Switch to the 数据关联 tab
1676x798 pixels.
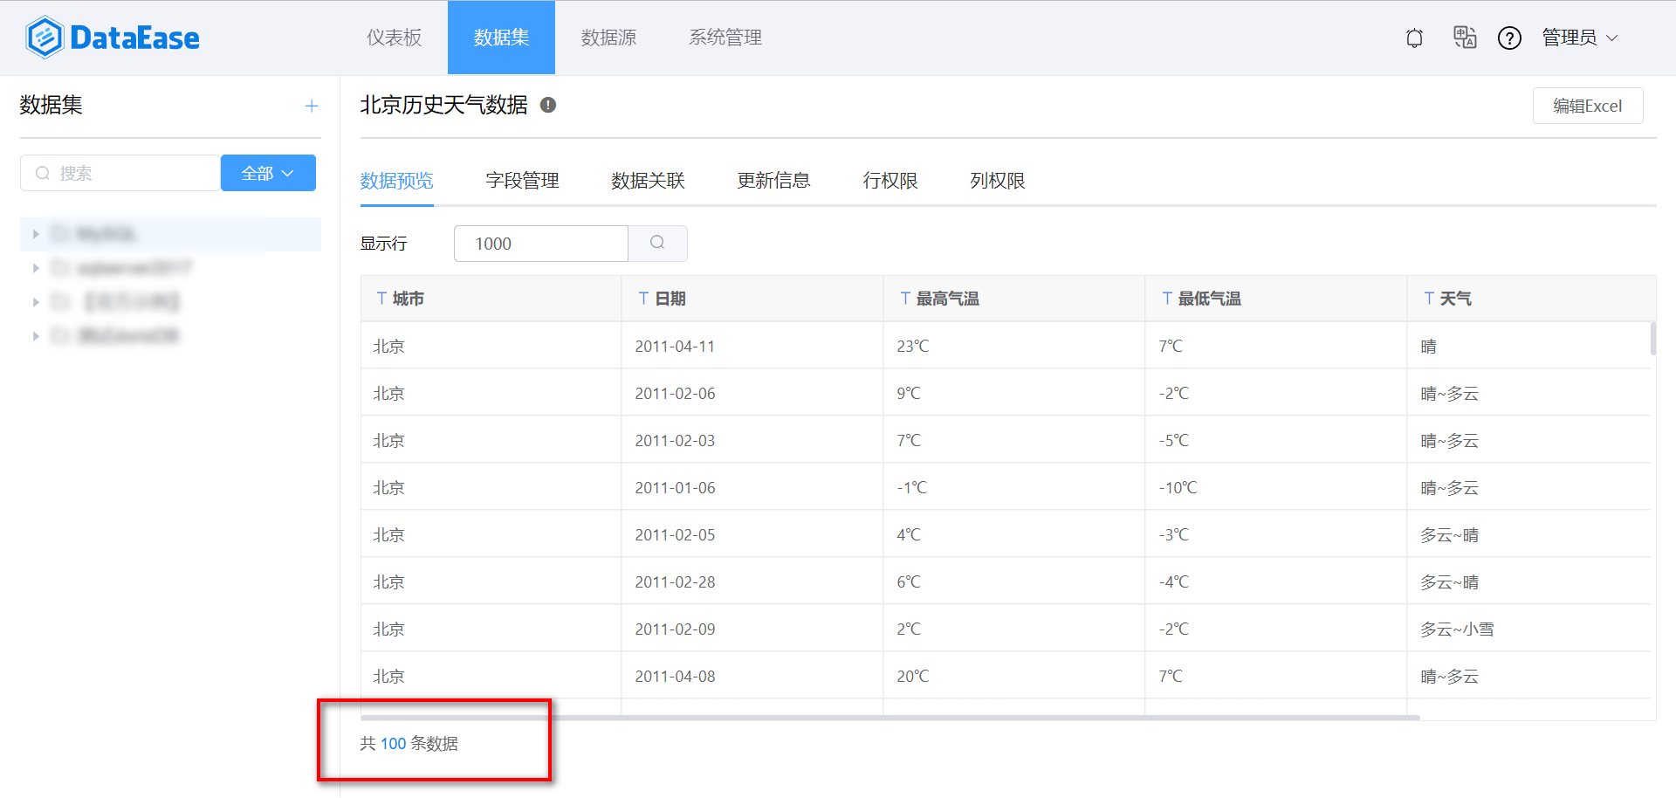pyautogui.click(x=649, y=181)
